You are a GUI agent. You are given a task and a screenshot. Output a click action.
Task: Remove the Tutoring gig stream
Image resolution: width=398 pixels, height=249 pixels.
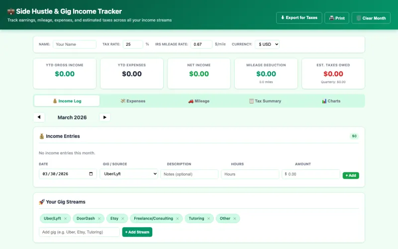(208, 219)
